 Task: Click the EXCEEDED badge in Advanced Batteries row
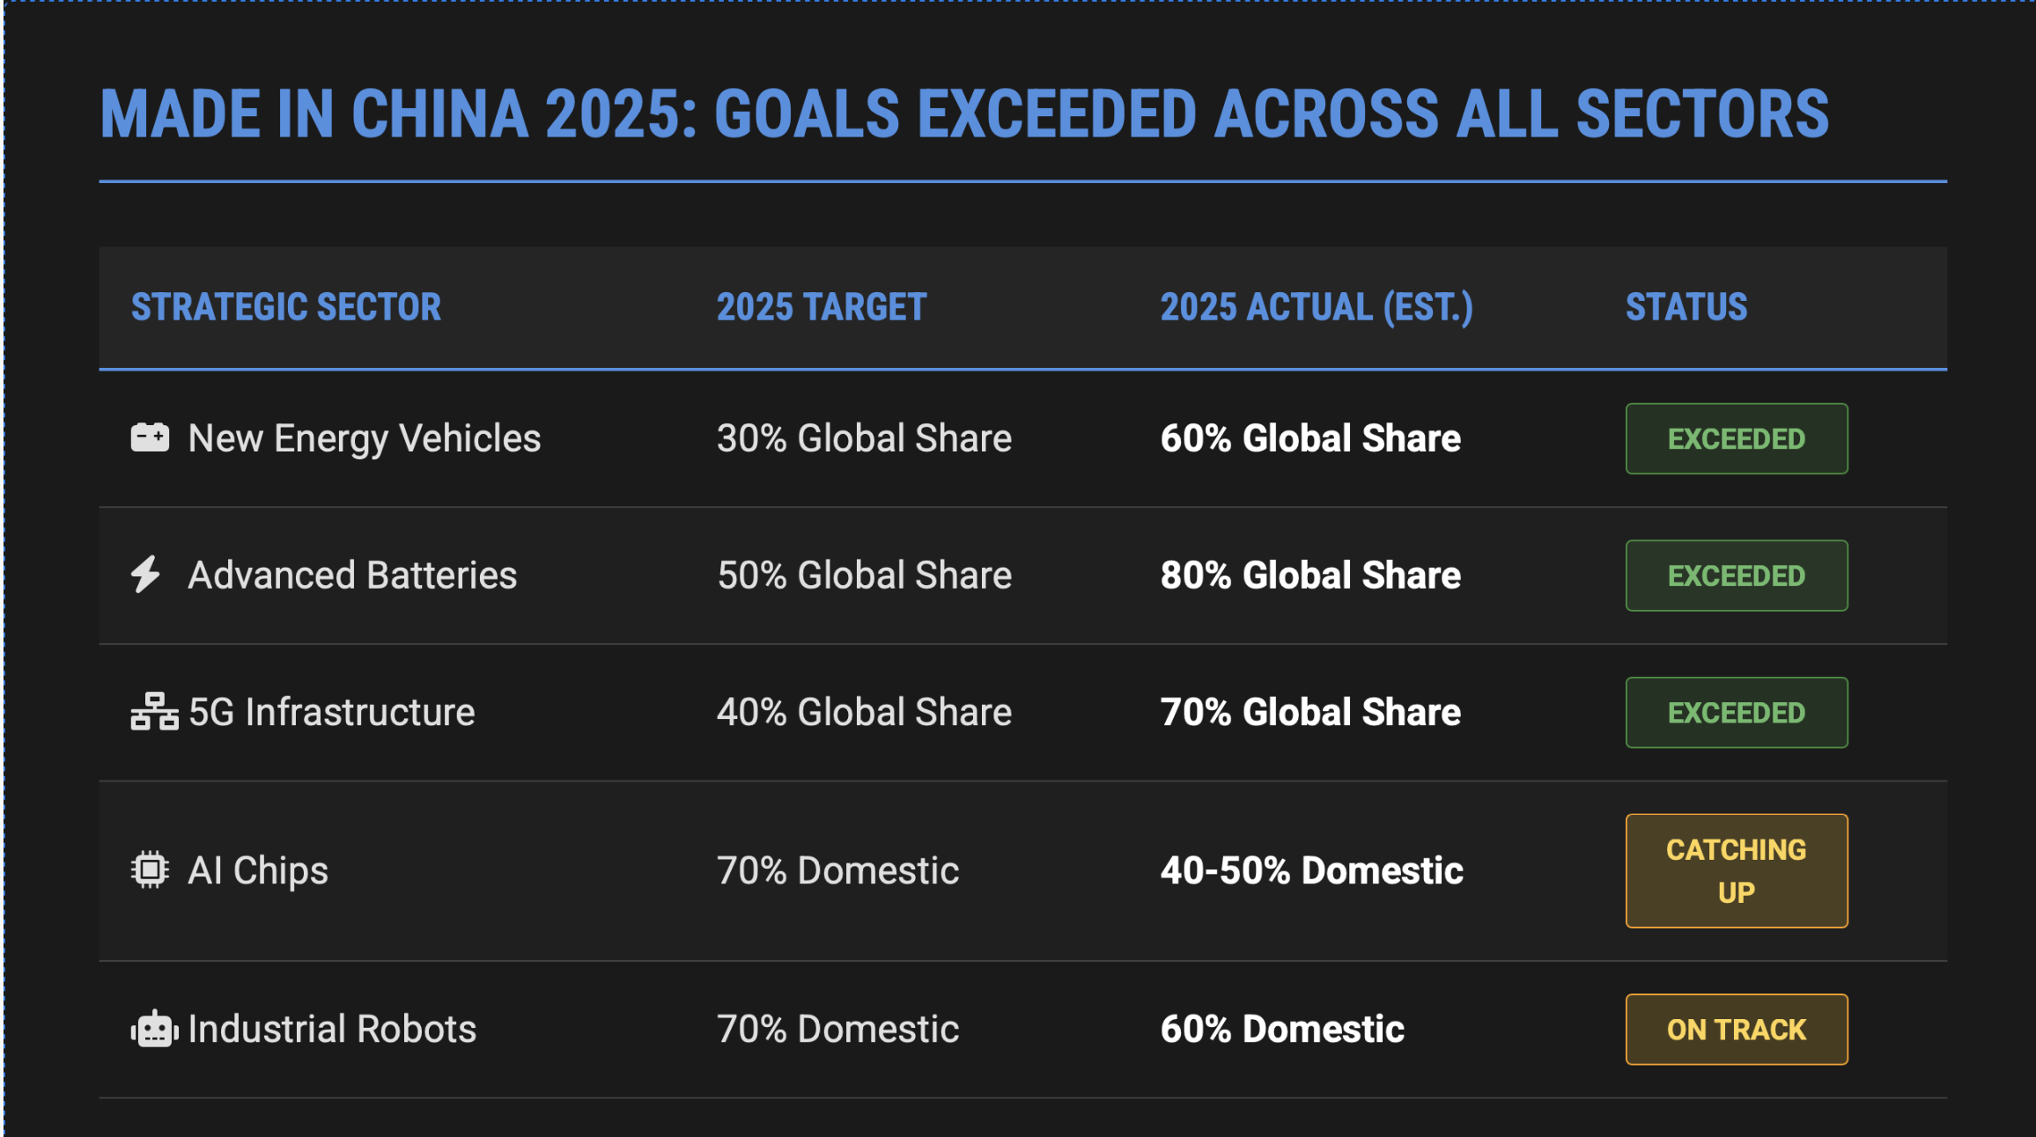click(1736, 576)
